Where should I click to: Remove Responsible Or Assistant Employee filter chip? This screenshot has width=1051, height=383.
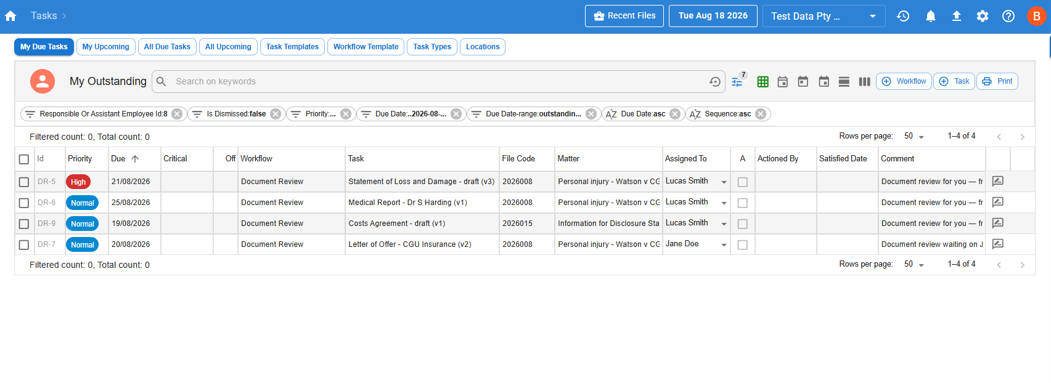177,114
